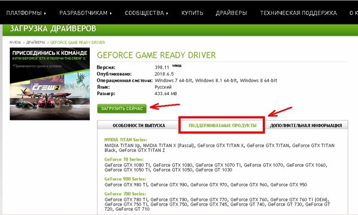The image size is (358, 215).
Task: Click the NVIDIA TITAN Series heading
Action: pyautogui.click(x=126, y=140)
